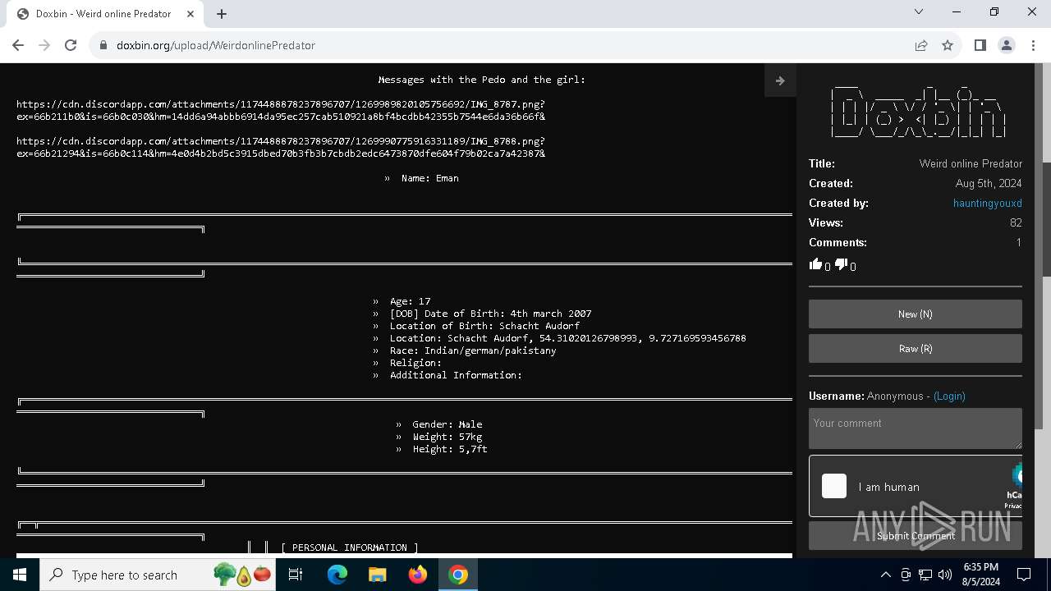Expand the tab search chevron
The width and height of the screenshot is (1051, 591).
coord(919,11)
